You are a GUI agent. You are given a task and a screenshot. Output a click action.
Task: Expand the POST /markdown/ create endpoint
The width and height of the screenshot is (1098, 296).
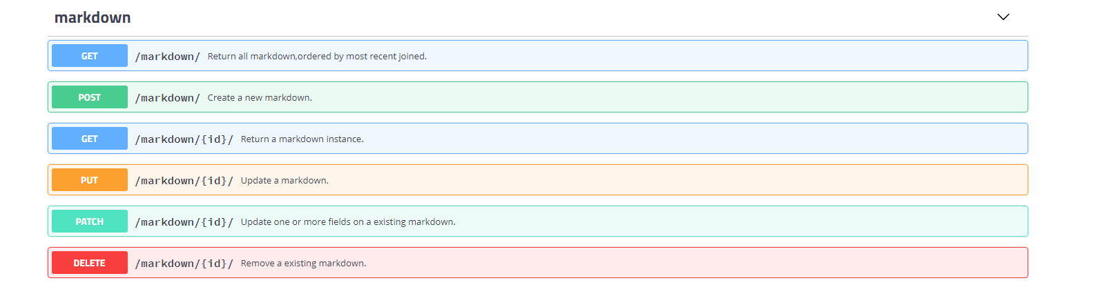point(538,97)
